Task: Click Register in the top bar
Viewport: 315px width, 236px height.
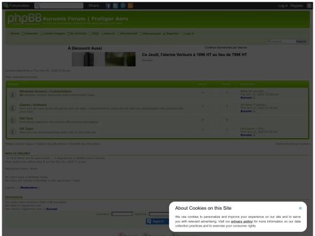Action: pyautogui.click(x=296, y=6)
